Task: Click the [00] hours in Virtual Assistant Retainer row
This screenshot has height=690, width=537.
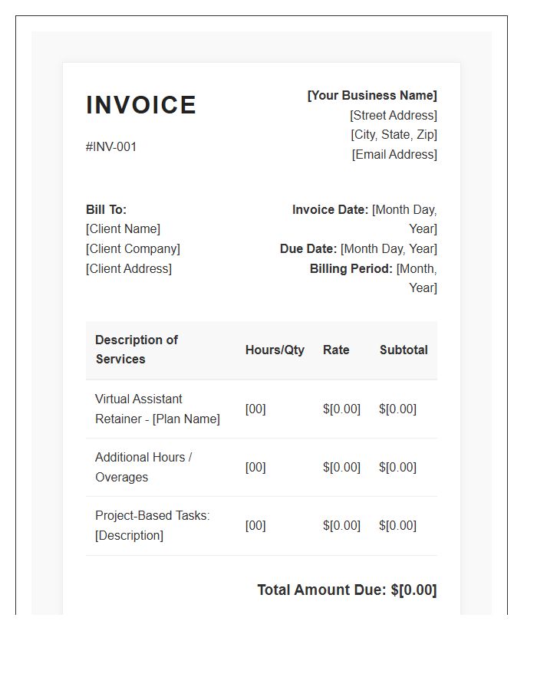Action: click(255, 409)
